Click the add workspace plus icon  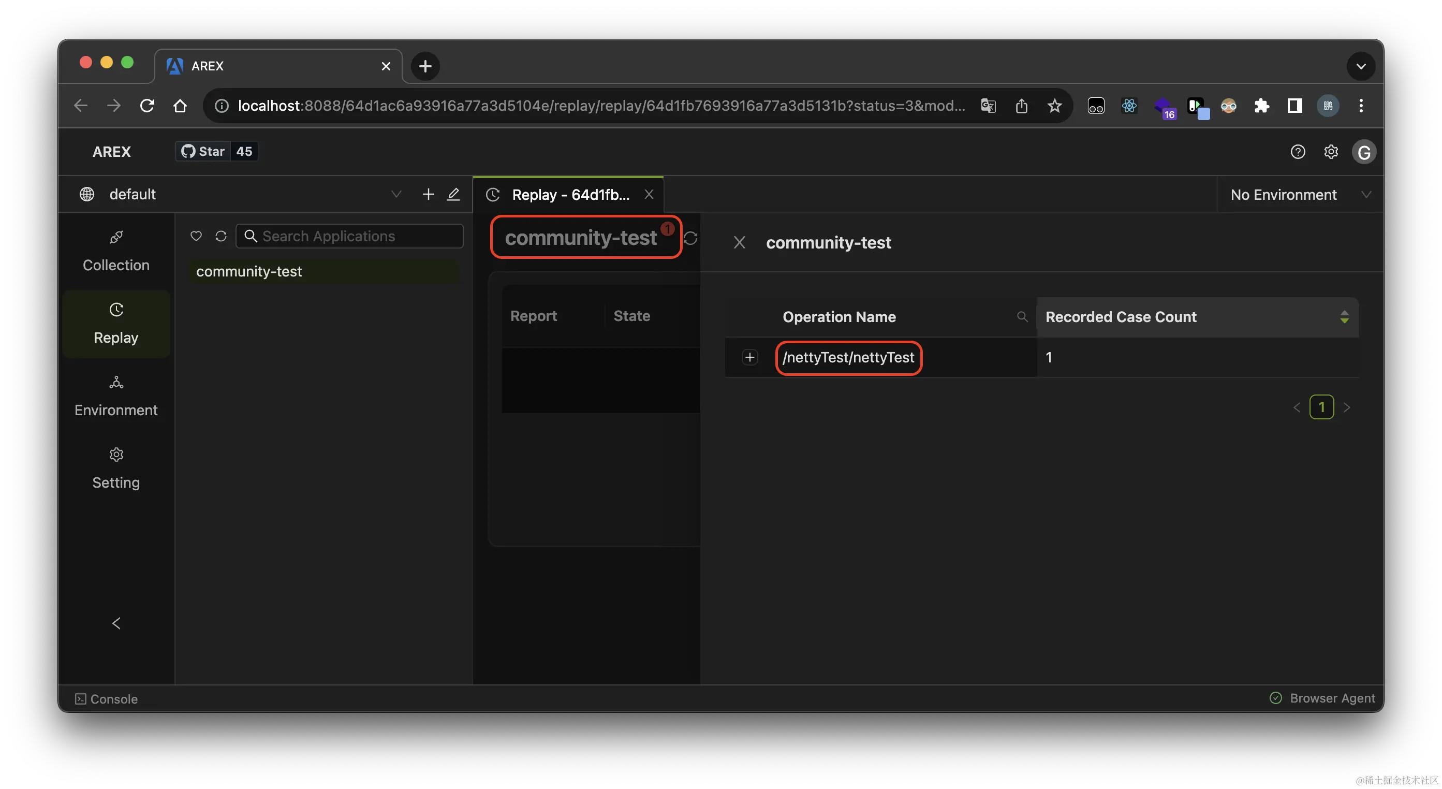(x=428, y=194)
